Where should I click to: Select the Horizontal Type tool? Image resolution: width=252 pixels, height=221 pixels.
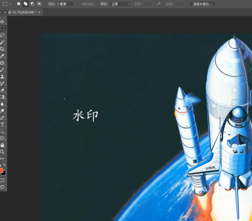click(2, 124)
